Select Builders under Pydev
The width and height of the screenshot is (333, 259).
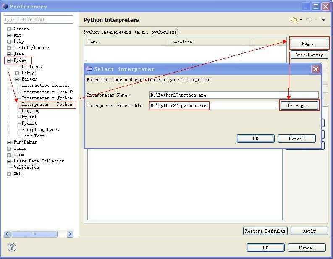click(x=31, y=66)
